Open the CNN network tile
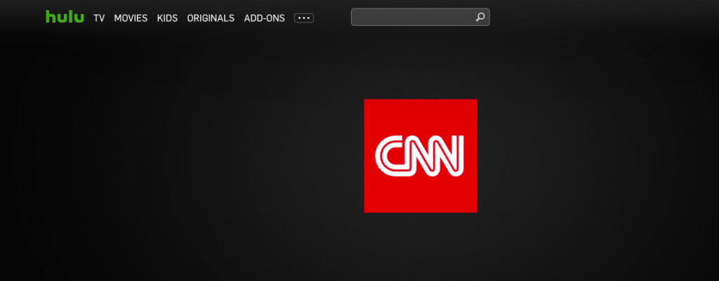 (420, 156)
